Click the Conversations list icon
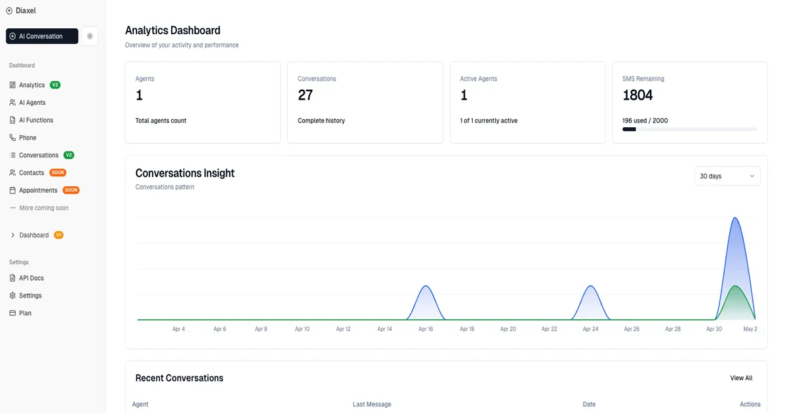Image resolution: width=787 pixels, height=413 pixels. pos(12,155)
